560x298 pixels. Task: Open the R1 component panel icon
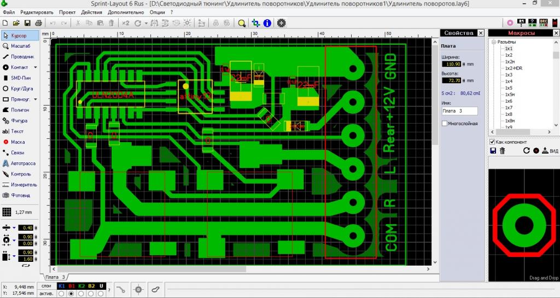(x=521, y=23)
